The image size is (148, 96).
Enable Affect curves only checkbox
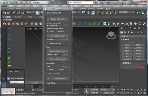coord(48,44)
